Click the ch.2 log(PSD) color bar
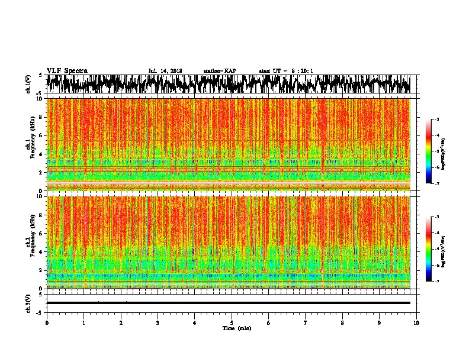Image resolution: width=469 pixels, height=362 pixels. click(x=429, y=249)
